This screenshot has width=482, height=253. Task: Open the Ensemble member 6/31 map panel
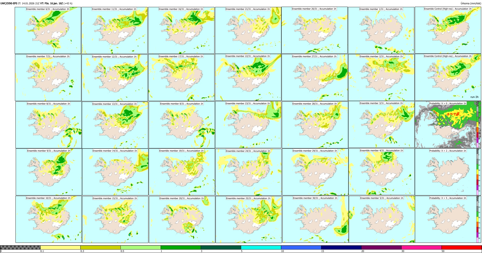tap(48, 30)
